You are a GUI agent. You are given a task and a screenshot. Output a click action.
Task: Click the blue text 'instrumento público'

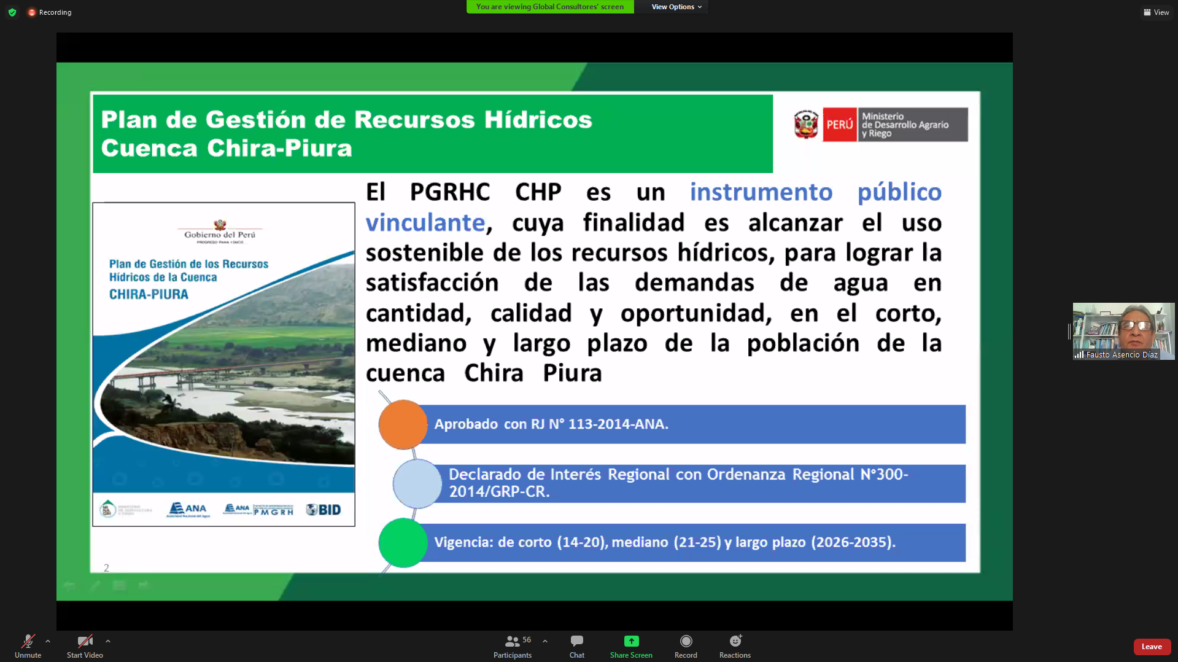coord(816,192)
